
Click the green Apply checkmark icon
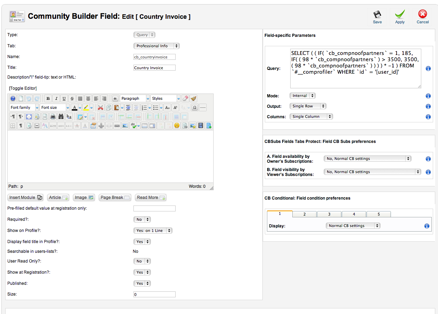click(x=400, y=15)
